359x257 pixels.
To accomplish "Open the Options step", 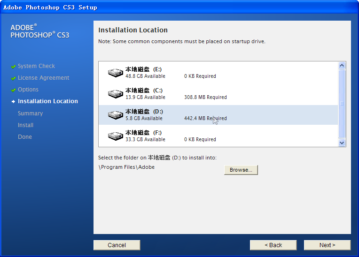I will tap(28, 90).
